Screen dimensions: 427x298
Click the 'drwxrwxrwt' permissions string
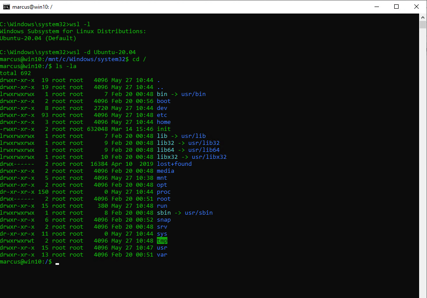pyautogui.click(x=17, y=241)
